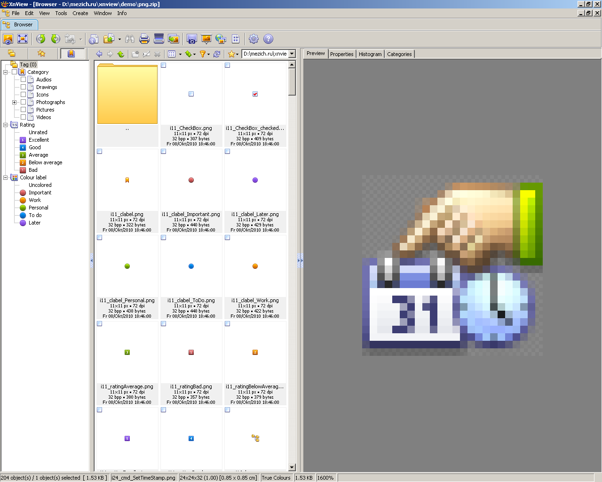This screenshot has width=602, height=482.
Task: Check the Pictures category checkbox
Action: [x=23, y=110]
